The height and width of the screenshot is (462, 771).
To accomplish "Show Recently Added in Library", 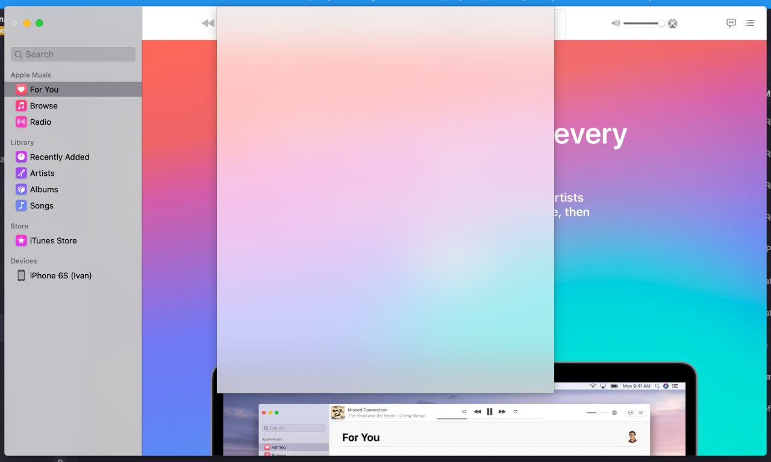I will point(73,157).
